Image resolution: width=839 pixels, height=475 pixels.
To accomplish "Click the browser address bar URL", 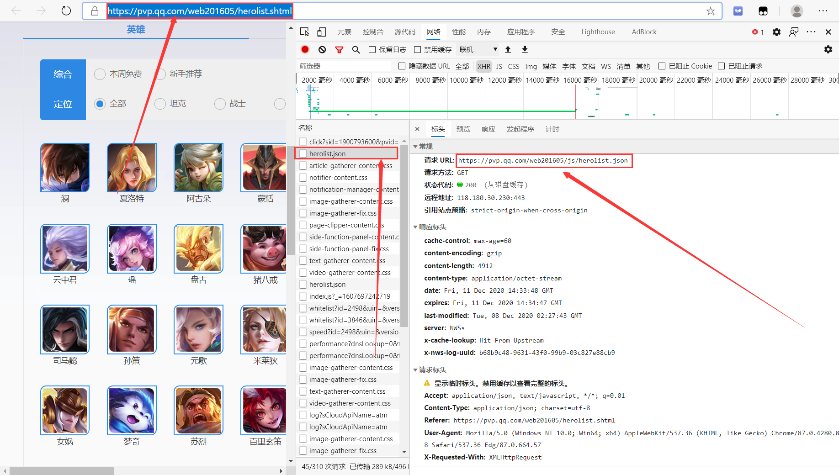I will click(200, 11).
